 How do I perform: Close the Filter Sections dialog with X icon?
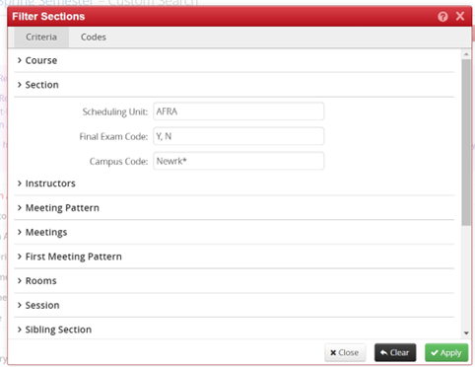pyautogui.click(x=460, y=16)
